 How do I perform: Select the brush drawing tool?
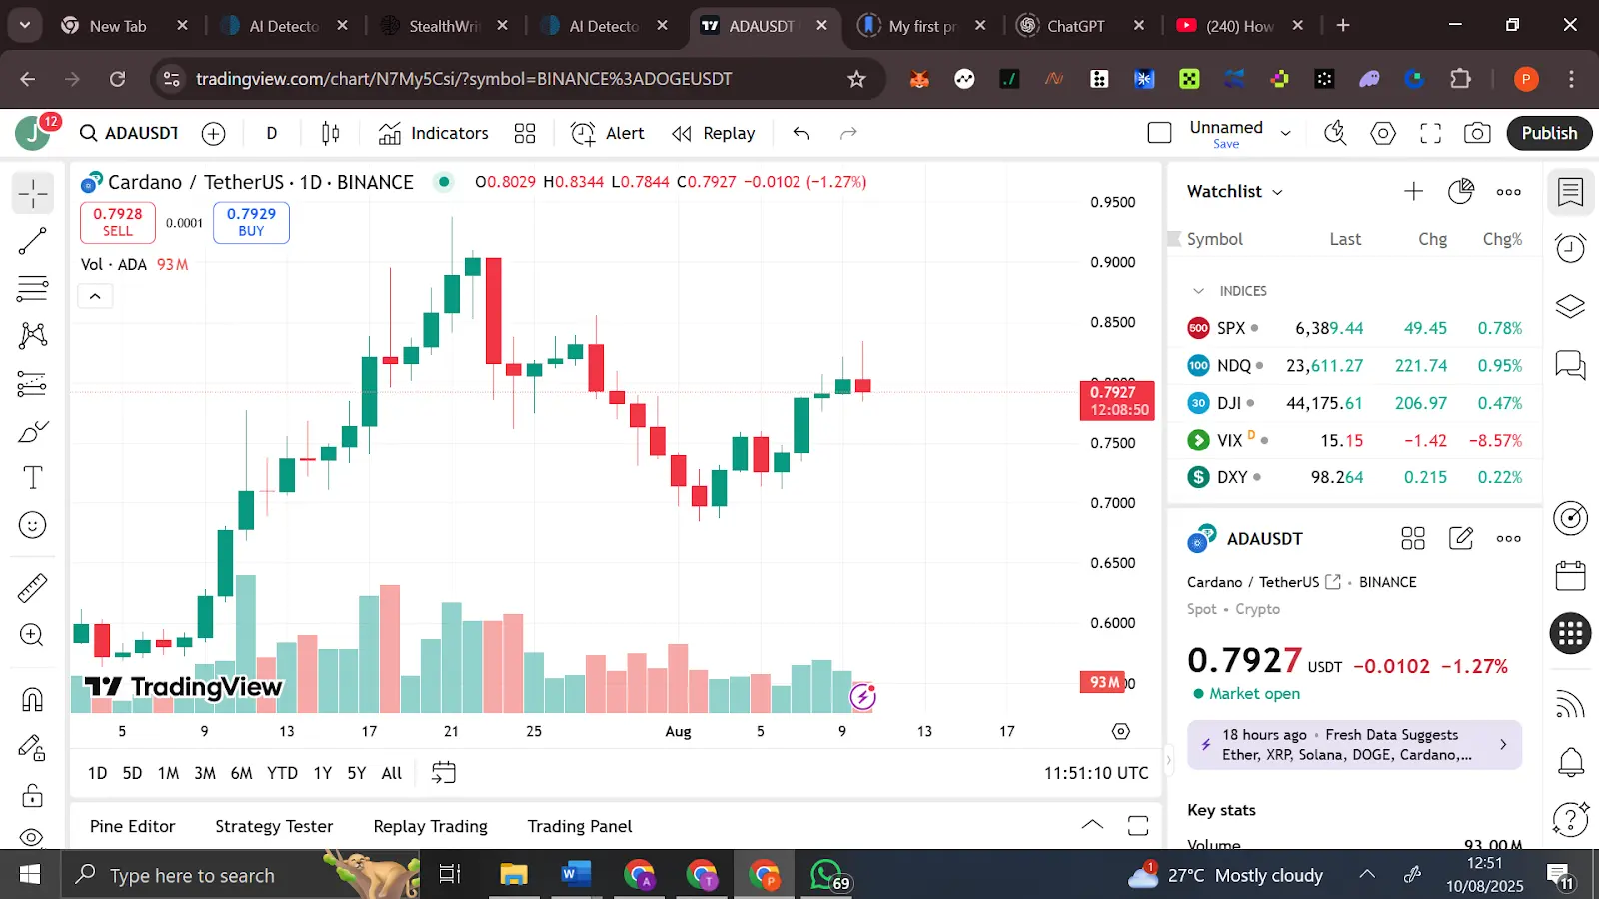click(33, 432)
